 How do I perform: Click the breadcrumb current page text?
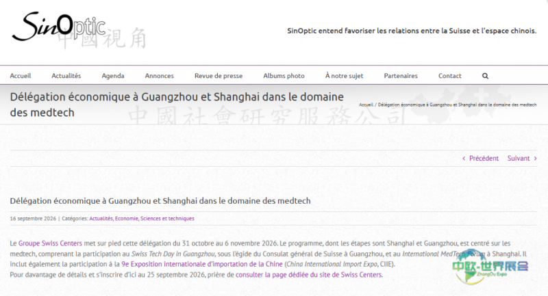(x=457, y=105)
